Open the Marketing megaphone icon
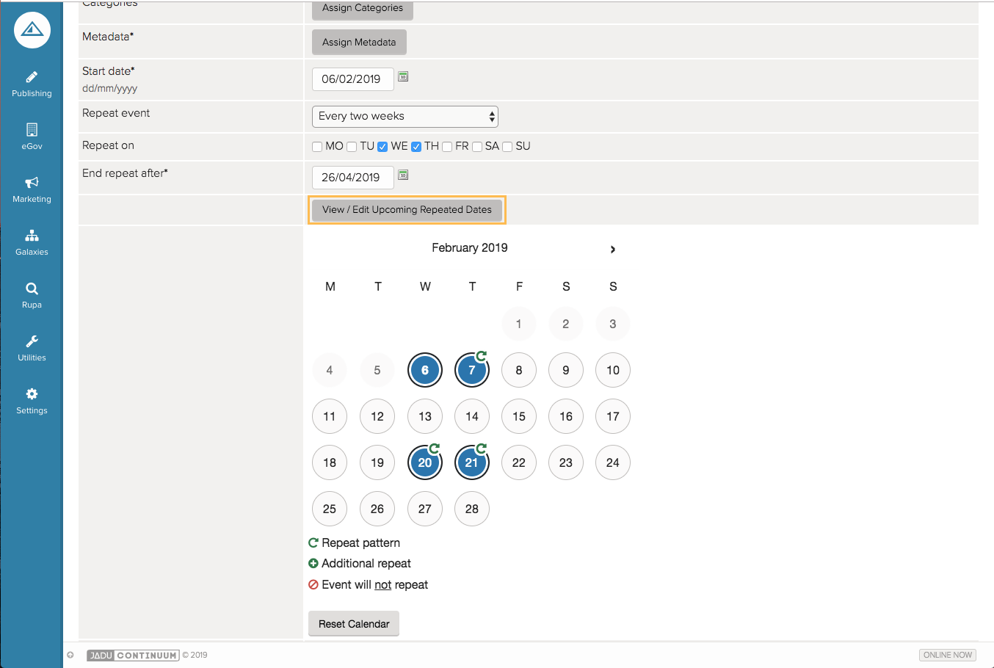Viewport: 994px width, 668px height. click(32, 183)
